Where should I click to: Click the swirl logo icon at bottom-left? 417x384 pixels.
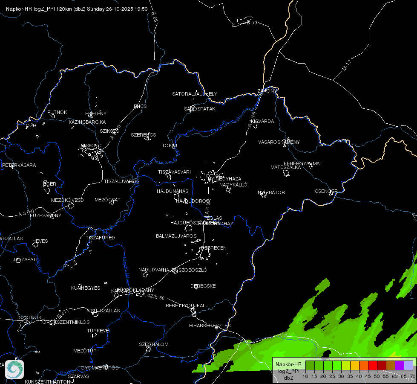(x=14, y=369)
